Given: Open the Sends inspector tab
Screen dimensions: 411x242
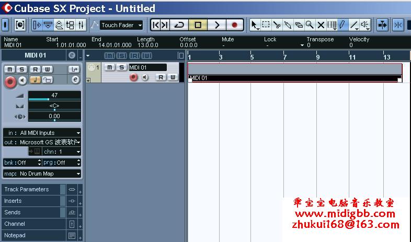Looking at the screenshot, I should click(x=33, y=212).
